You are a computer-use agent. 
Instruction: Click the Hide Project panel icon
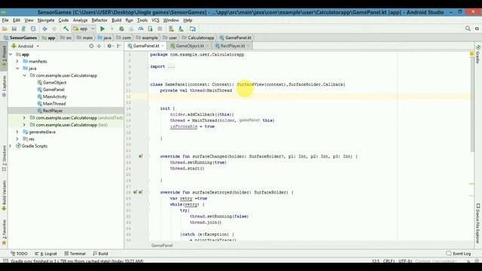(119, 46)
